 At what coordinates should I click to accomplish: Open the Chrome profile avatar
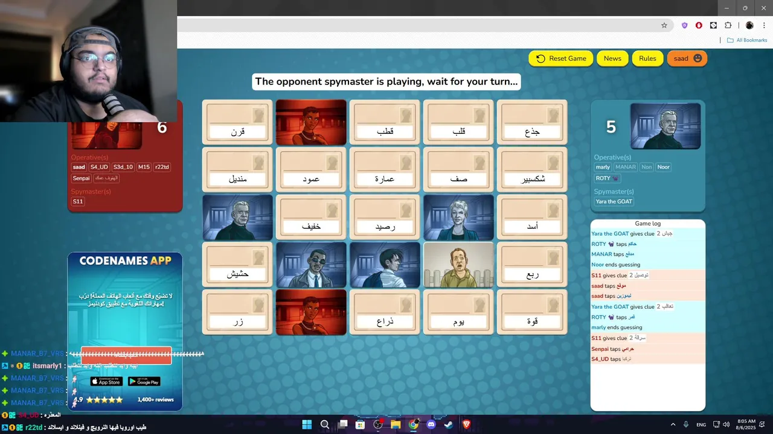pyautogui.click(x=749, y=25)
